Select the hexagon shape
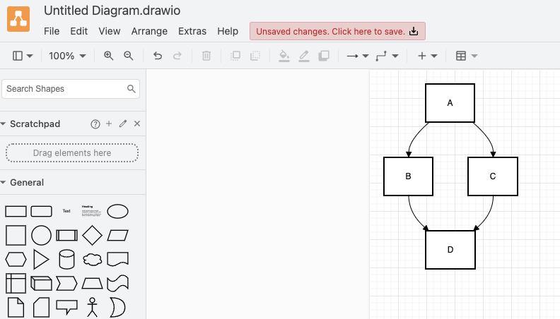The height and width of the screenshot is (319, 560). (x=16, y=260)
